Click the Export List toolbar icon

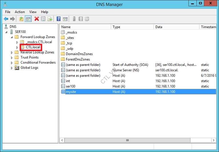(50, 19)
